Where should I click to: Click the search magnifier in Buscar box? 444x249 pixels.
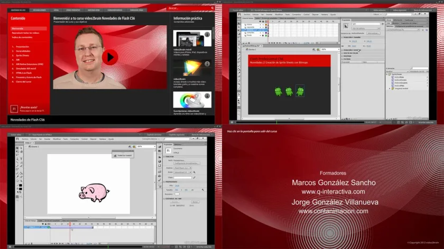pyautogui.click(x=212, y=8)
